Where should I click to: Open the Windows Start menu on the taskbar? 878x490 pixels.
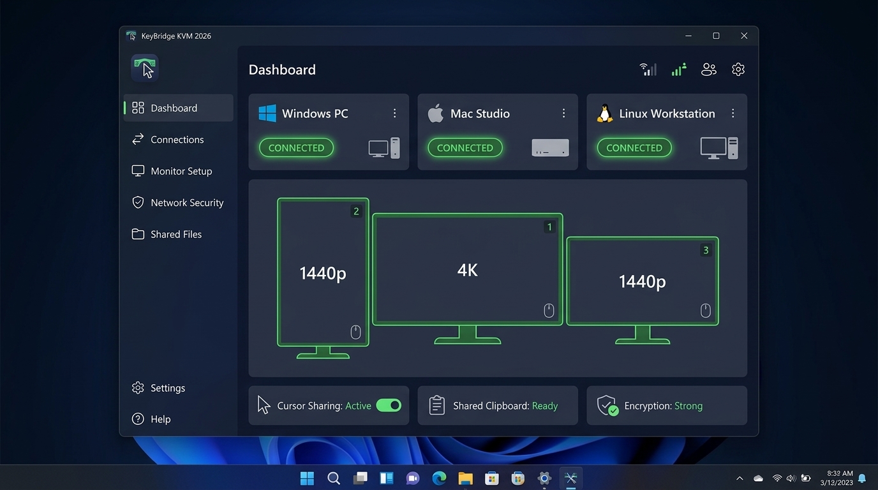point(307,478)
